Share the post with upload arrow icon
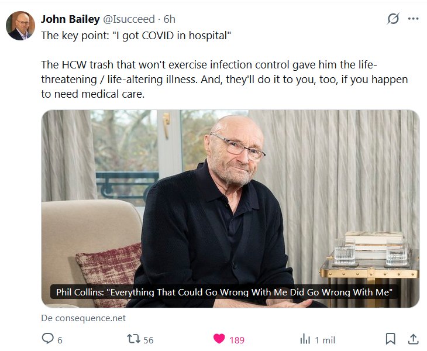Image resolution: width=427 pixels, height=351 pixels. pyautogui.click(x=413, y=339)
